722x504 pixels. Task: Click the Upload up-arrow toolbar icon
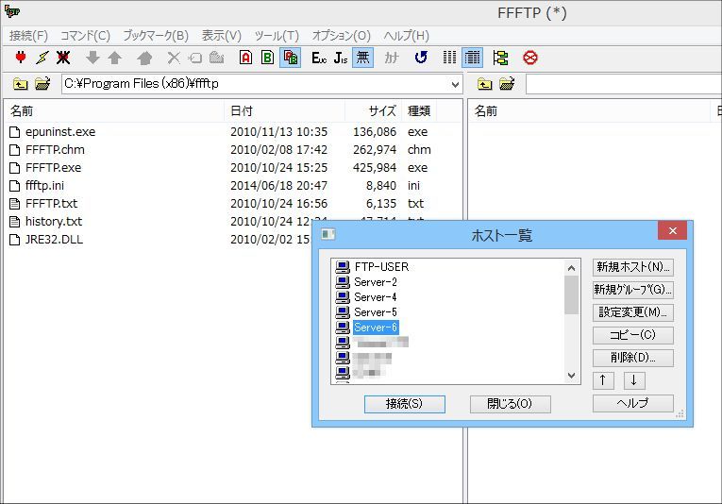pos(114,58)
